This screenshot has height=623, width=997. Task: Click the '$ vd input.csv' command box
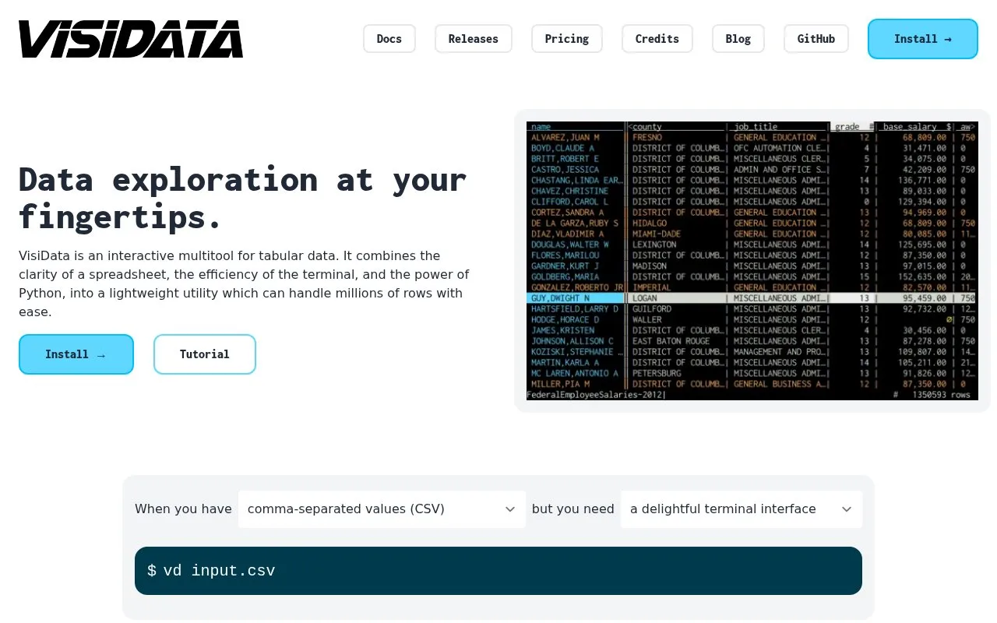[x=498, y=571]
